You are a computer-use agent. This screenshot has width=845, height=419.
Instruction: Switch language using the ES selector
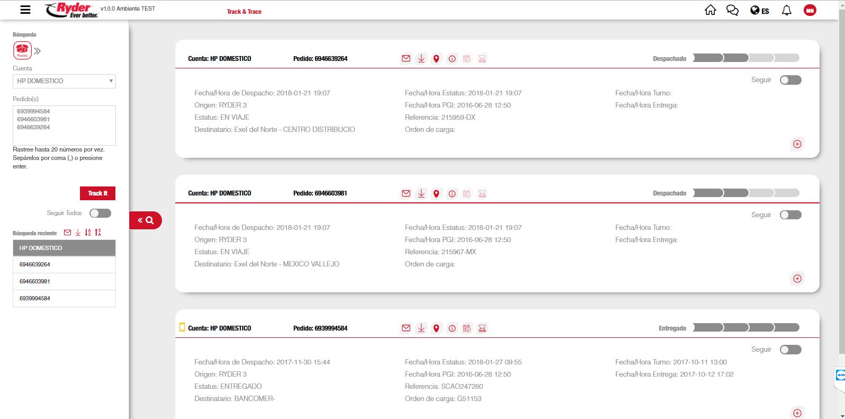click(759, 11)
